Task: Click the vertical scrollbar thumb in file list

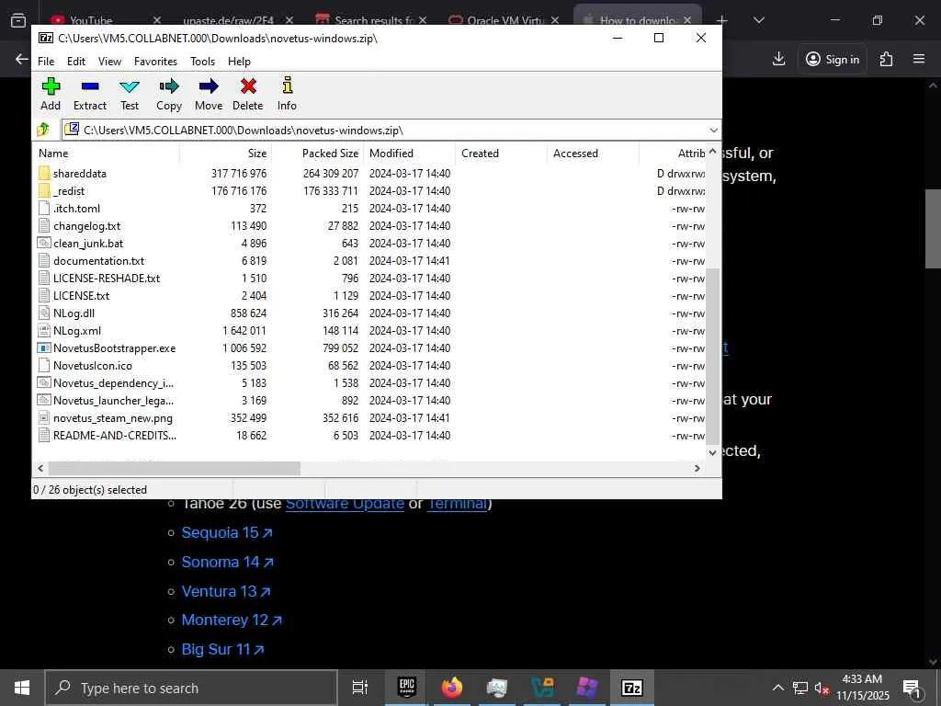Action: 712,356
